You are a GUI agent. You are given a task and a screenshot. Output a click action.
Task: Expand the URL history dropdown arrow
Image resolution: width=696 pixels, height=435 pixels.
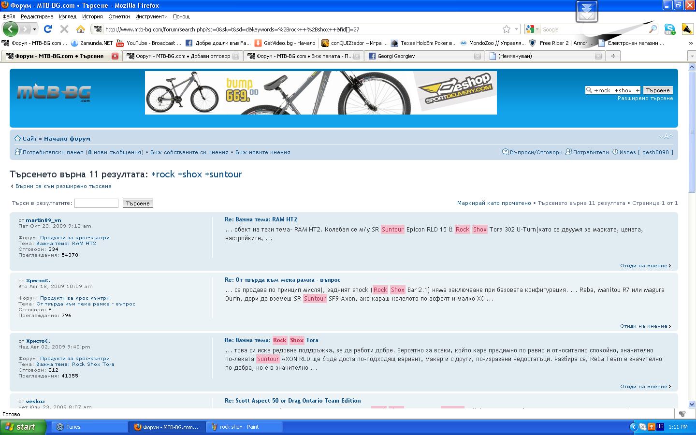tap(516, 29)
